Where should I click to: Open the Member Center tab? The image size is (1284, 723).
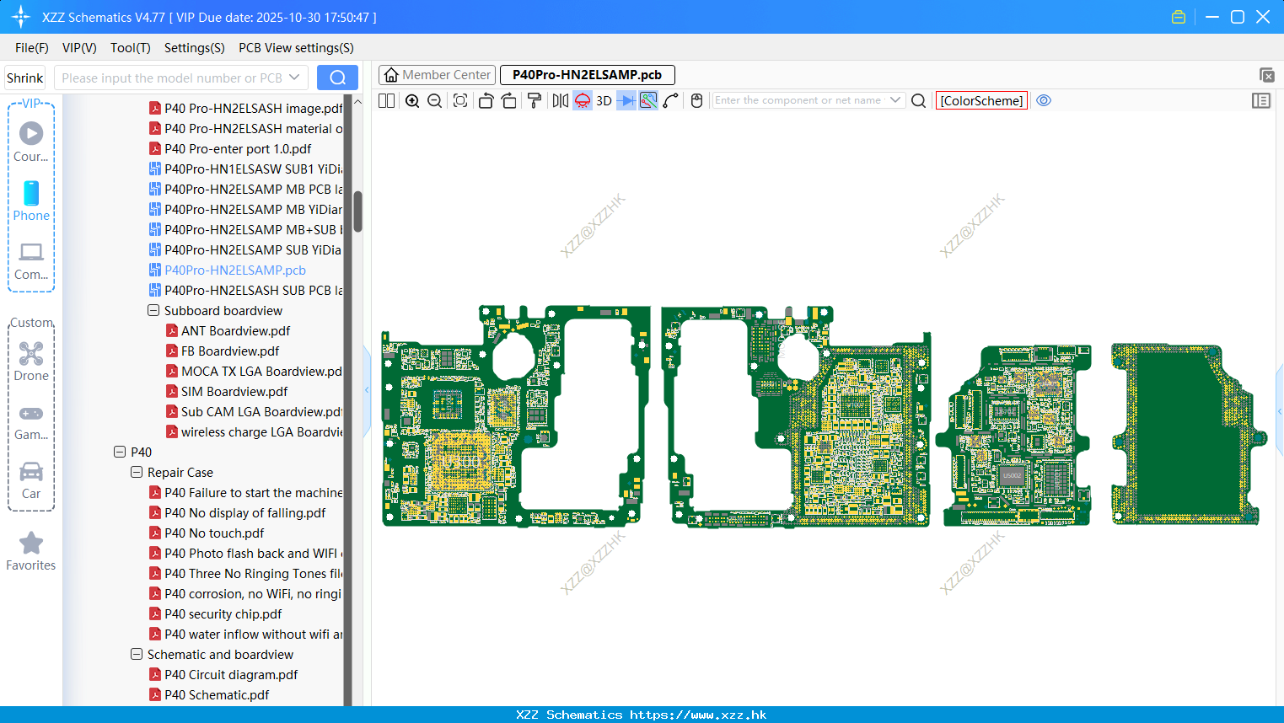438,75
